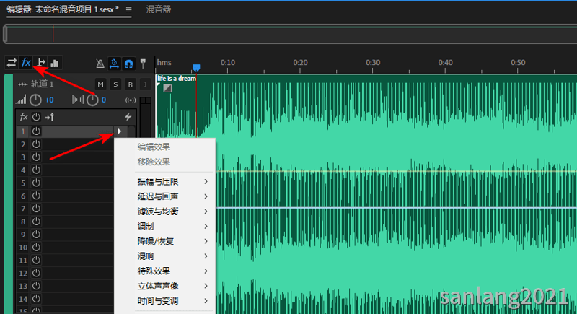The height and width of the screenshot is (314, 577).
Task: Solo track 1 with S button
Action: [115, 84]
